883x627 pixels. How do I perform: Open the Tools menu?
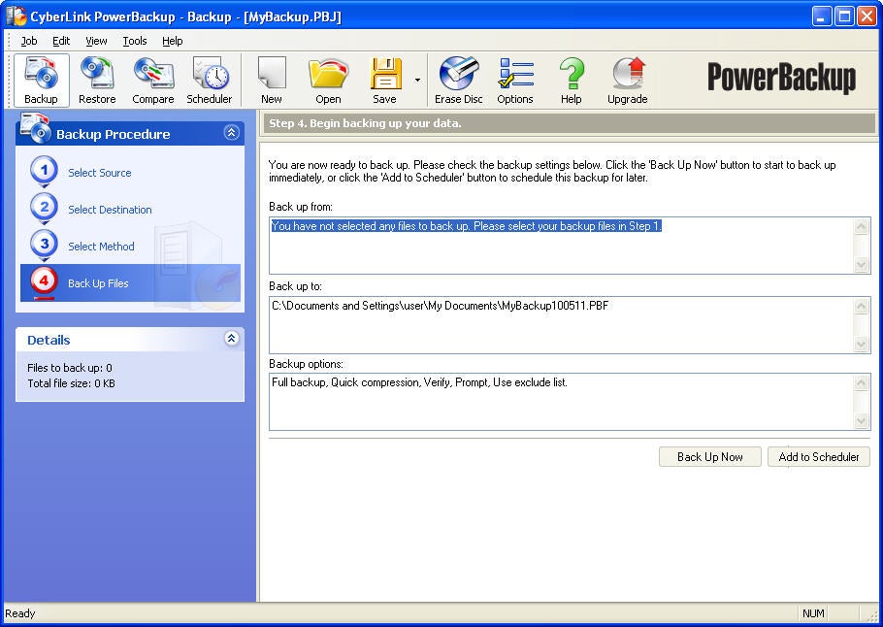coord(135,41)
